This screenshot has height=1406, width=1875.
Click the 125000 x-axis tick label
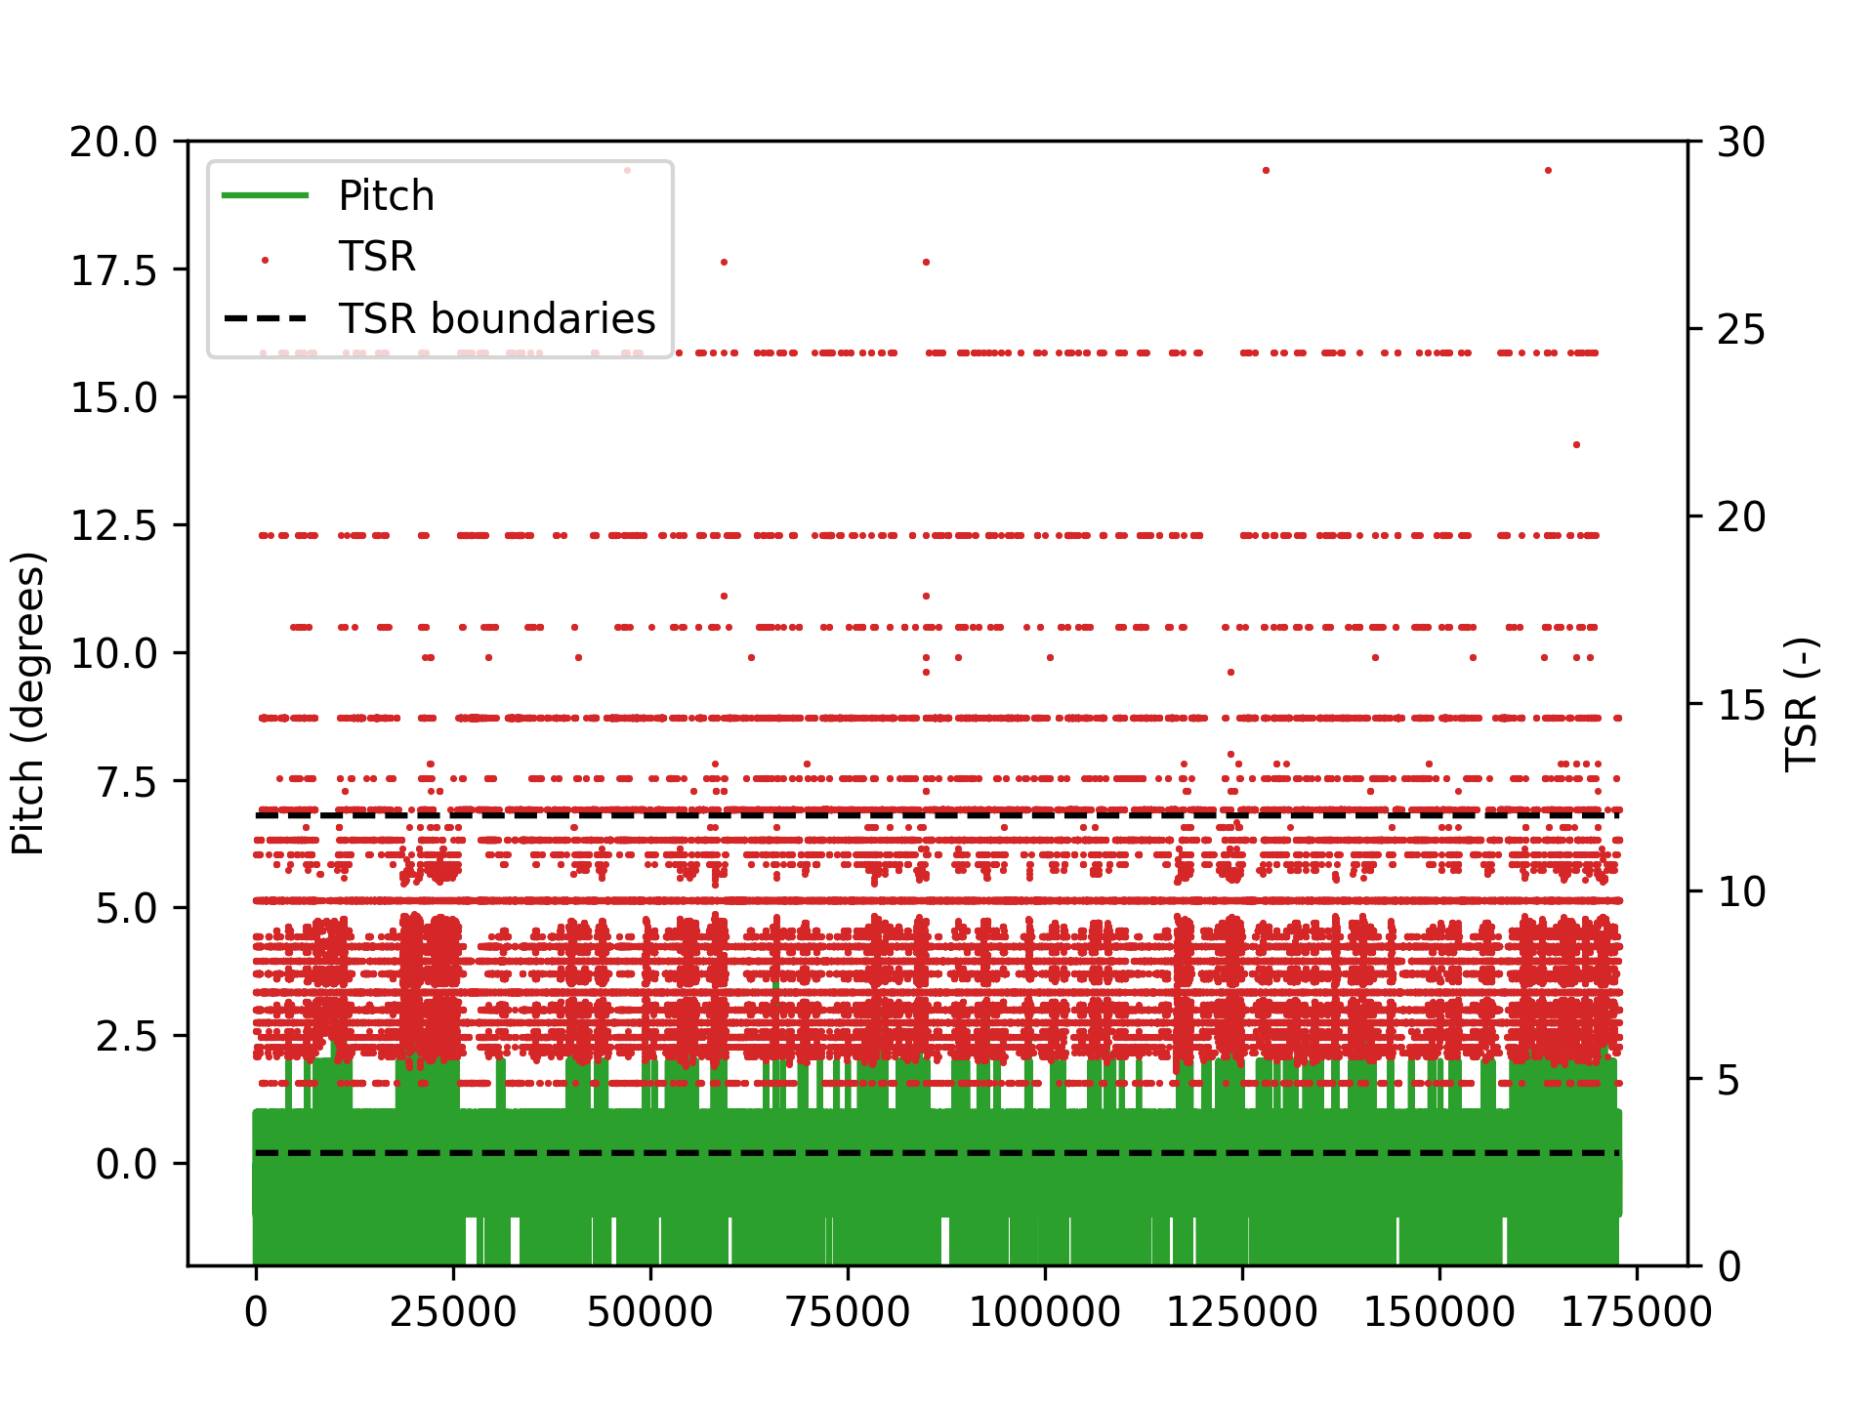1242,1312
